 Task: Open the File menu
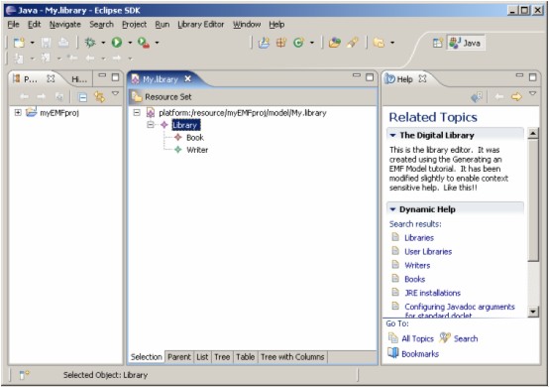tap(13, 25)
